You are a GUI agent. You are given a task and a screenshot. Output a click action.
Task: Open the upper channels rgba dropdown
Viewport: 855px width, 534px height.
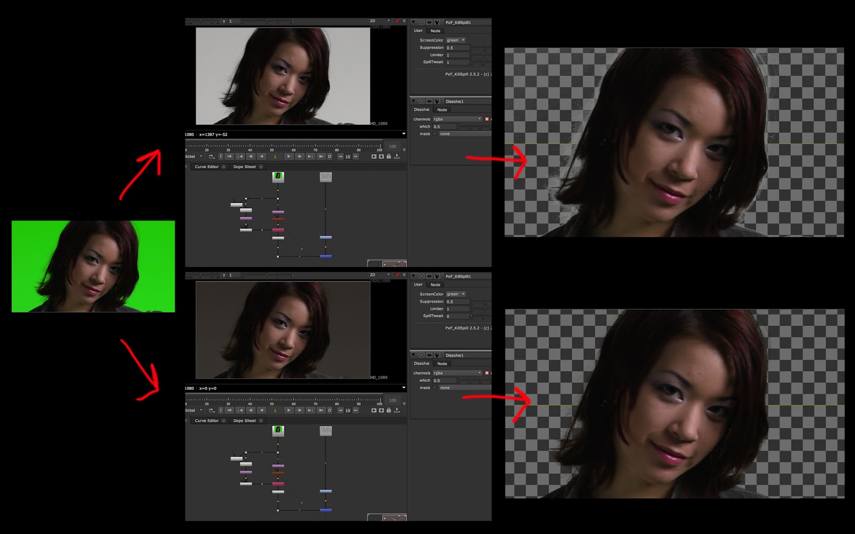pyautogui.click(x=457, y=119)
